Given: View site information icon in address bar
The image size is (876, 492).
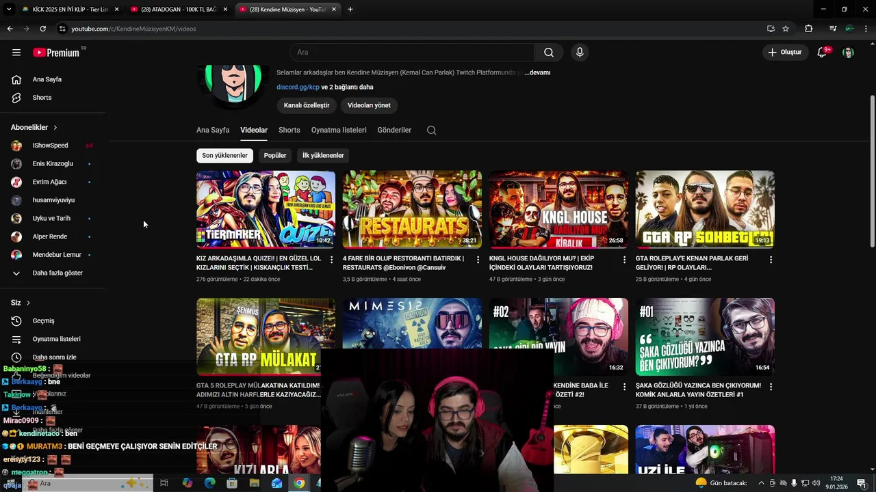Looking at the screenshot, I should 62,29.
